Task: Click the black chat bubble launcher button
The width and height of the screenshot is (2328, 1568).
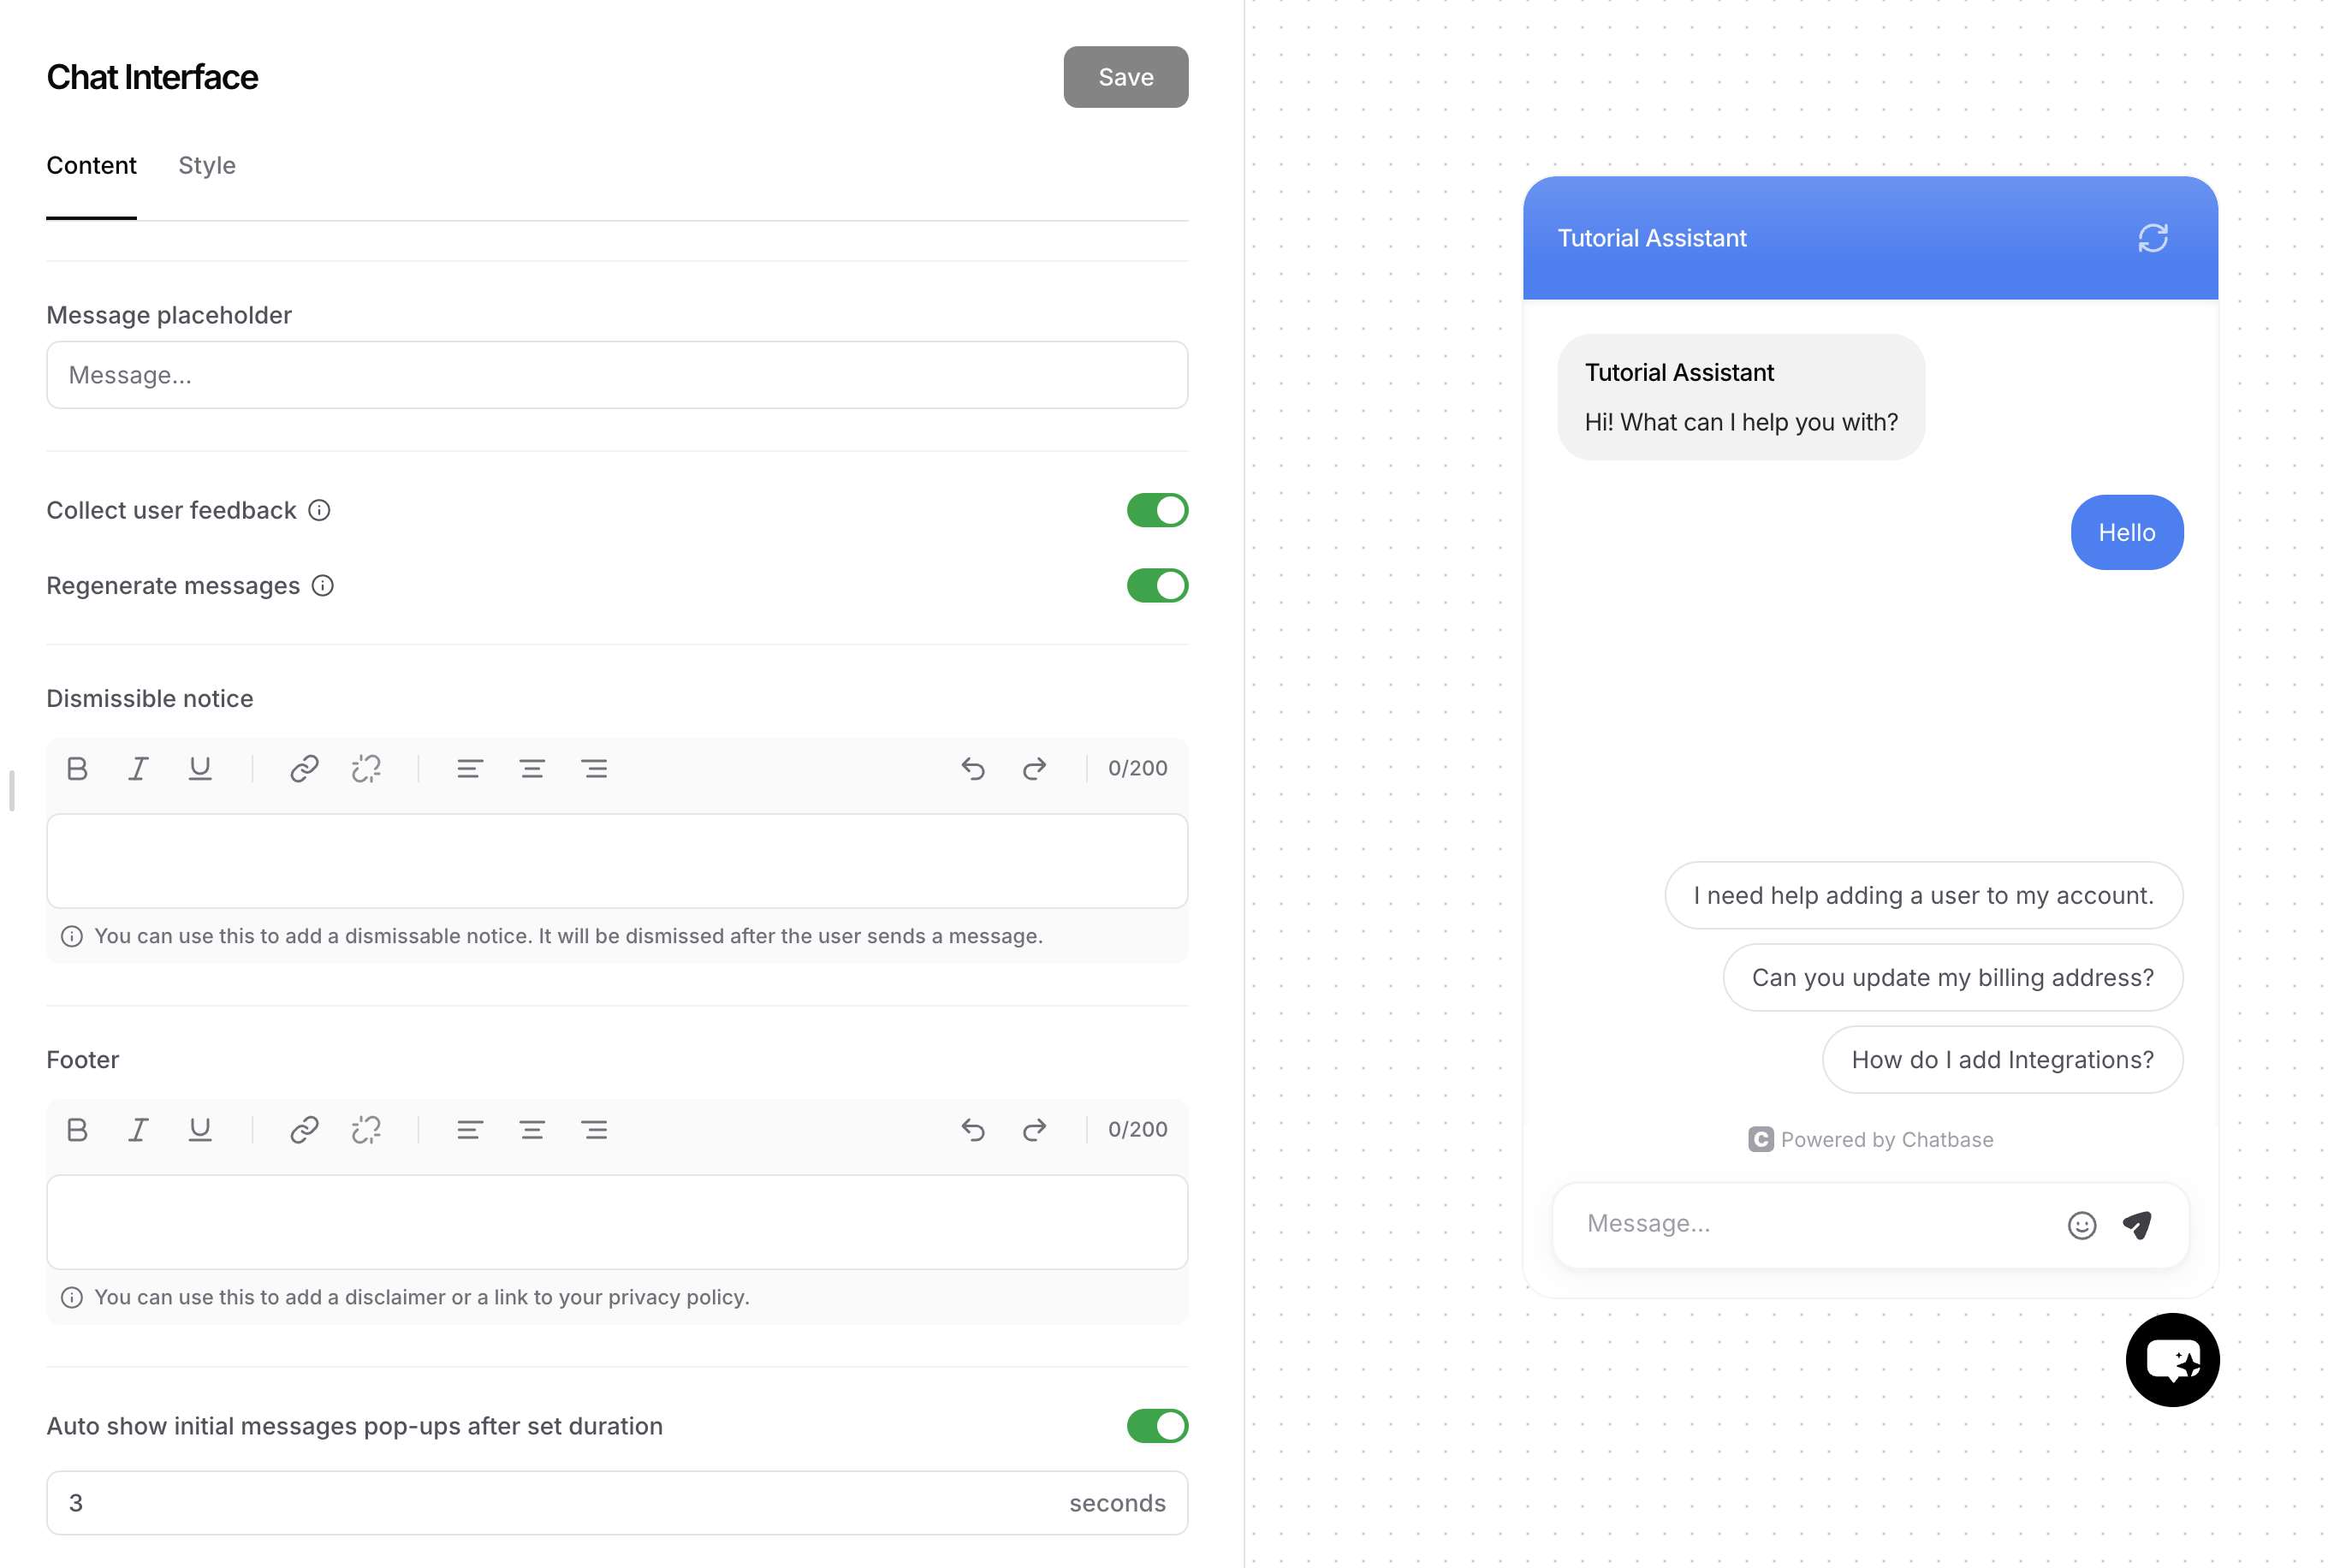Action: coord(2172,1359)
